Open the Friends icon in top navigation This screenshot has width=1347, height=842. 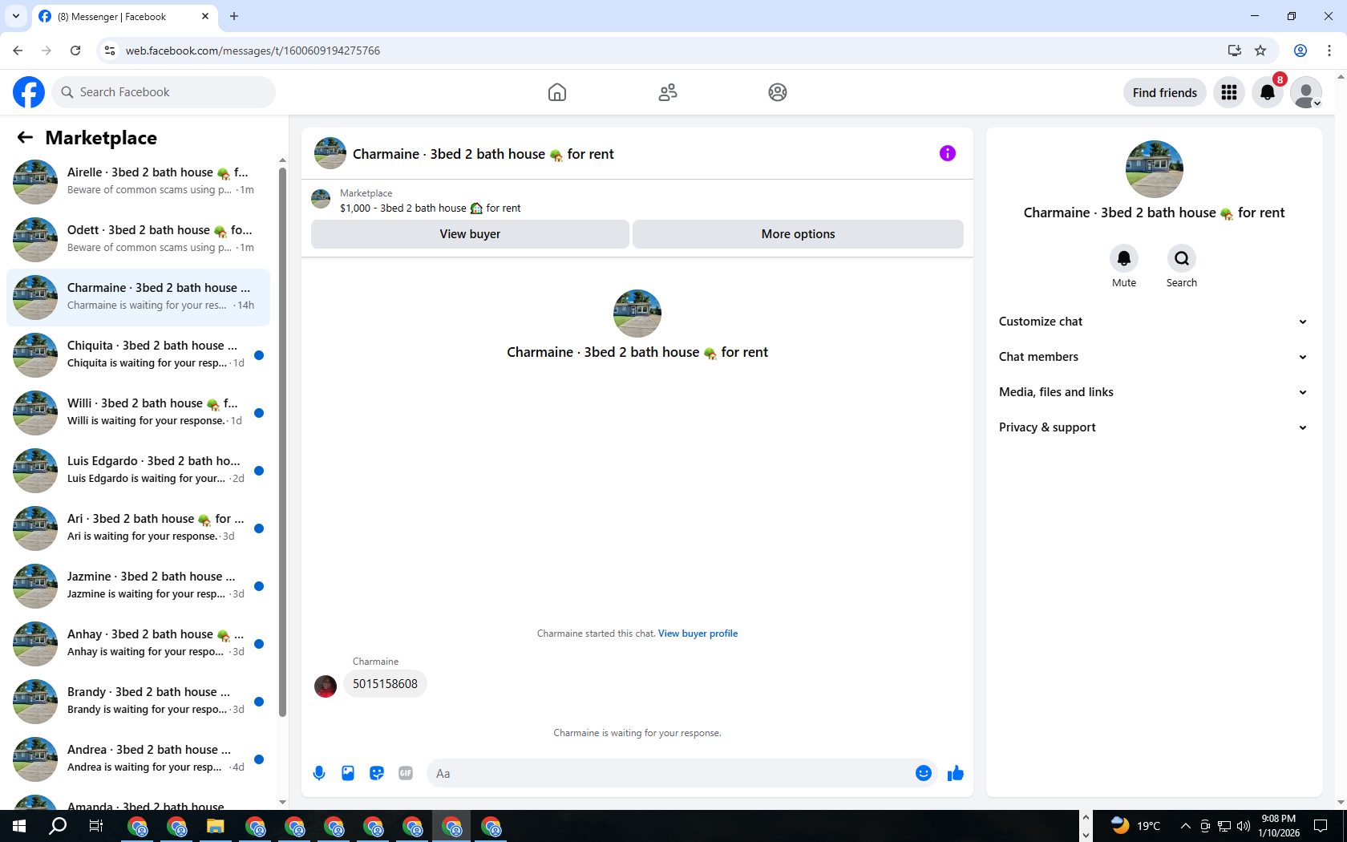point(668,92)
